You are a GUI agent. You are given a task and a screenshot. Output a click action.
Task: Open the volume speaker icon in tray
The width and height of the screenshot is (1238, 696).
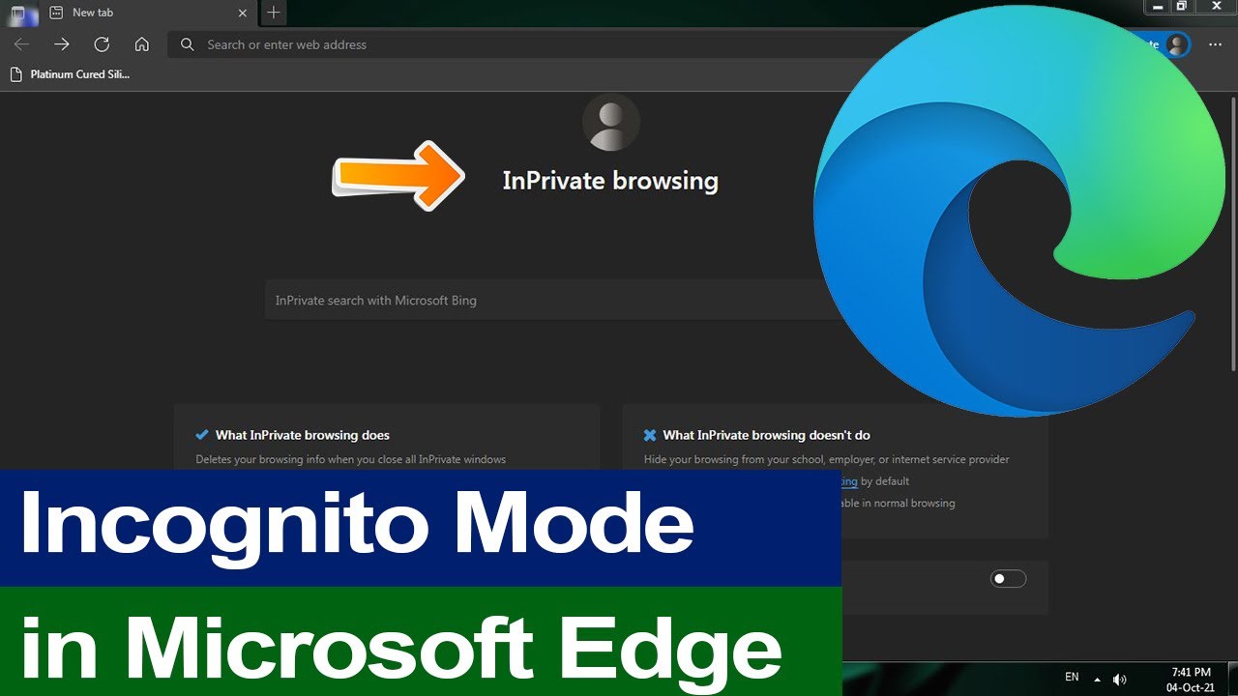[1120, 679]
